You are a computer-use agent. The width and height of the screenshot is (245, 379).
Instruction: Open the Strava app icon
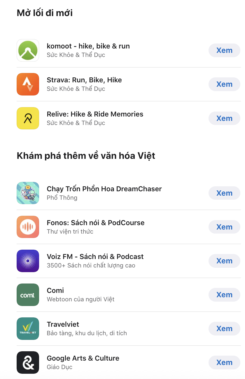click(28, 84)
